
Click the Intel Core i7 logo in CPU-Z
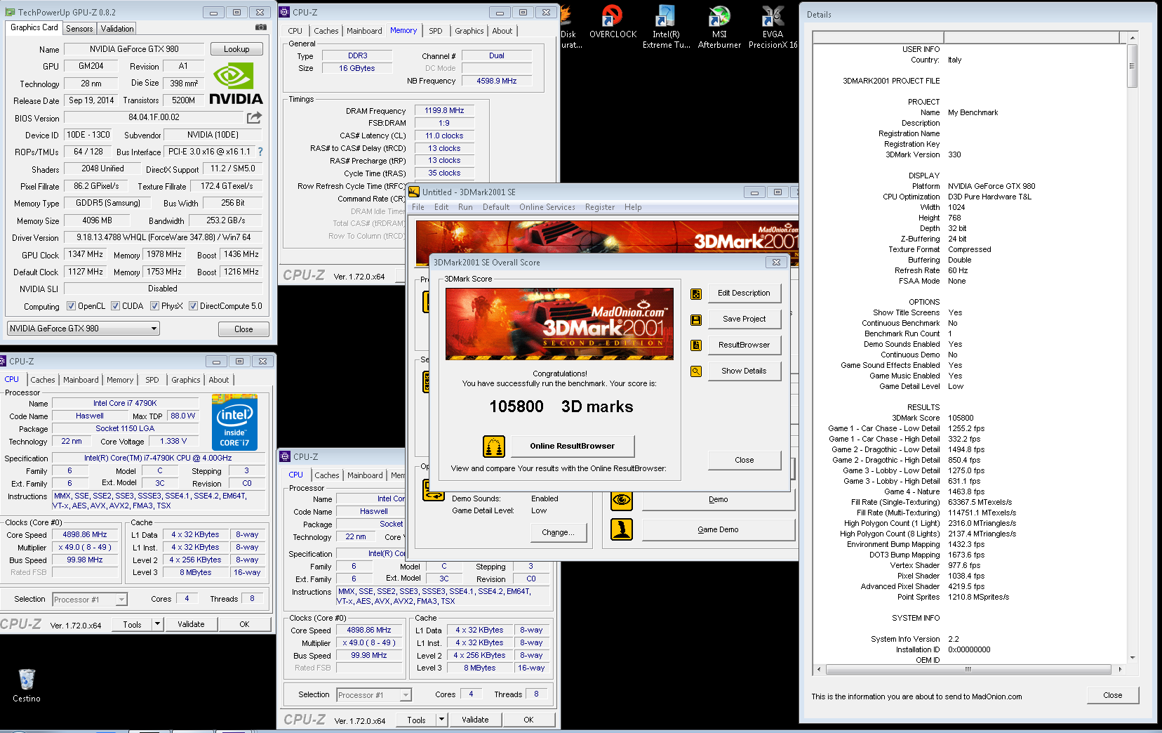pos(234,421)
